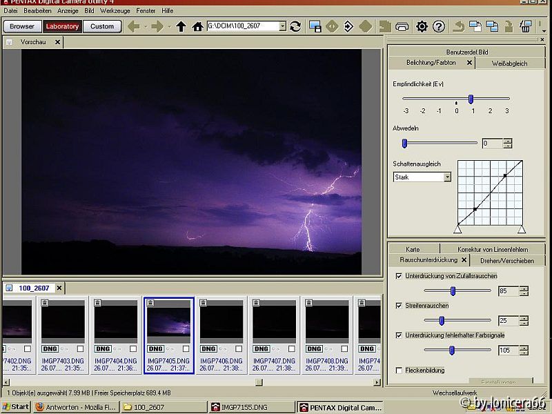Open the help question mark icon
This screenshot has width=552, height=414.
439,26
